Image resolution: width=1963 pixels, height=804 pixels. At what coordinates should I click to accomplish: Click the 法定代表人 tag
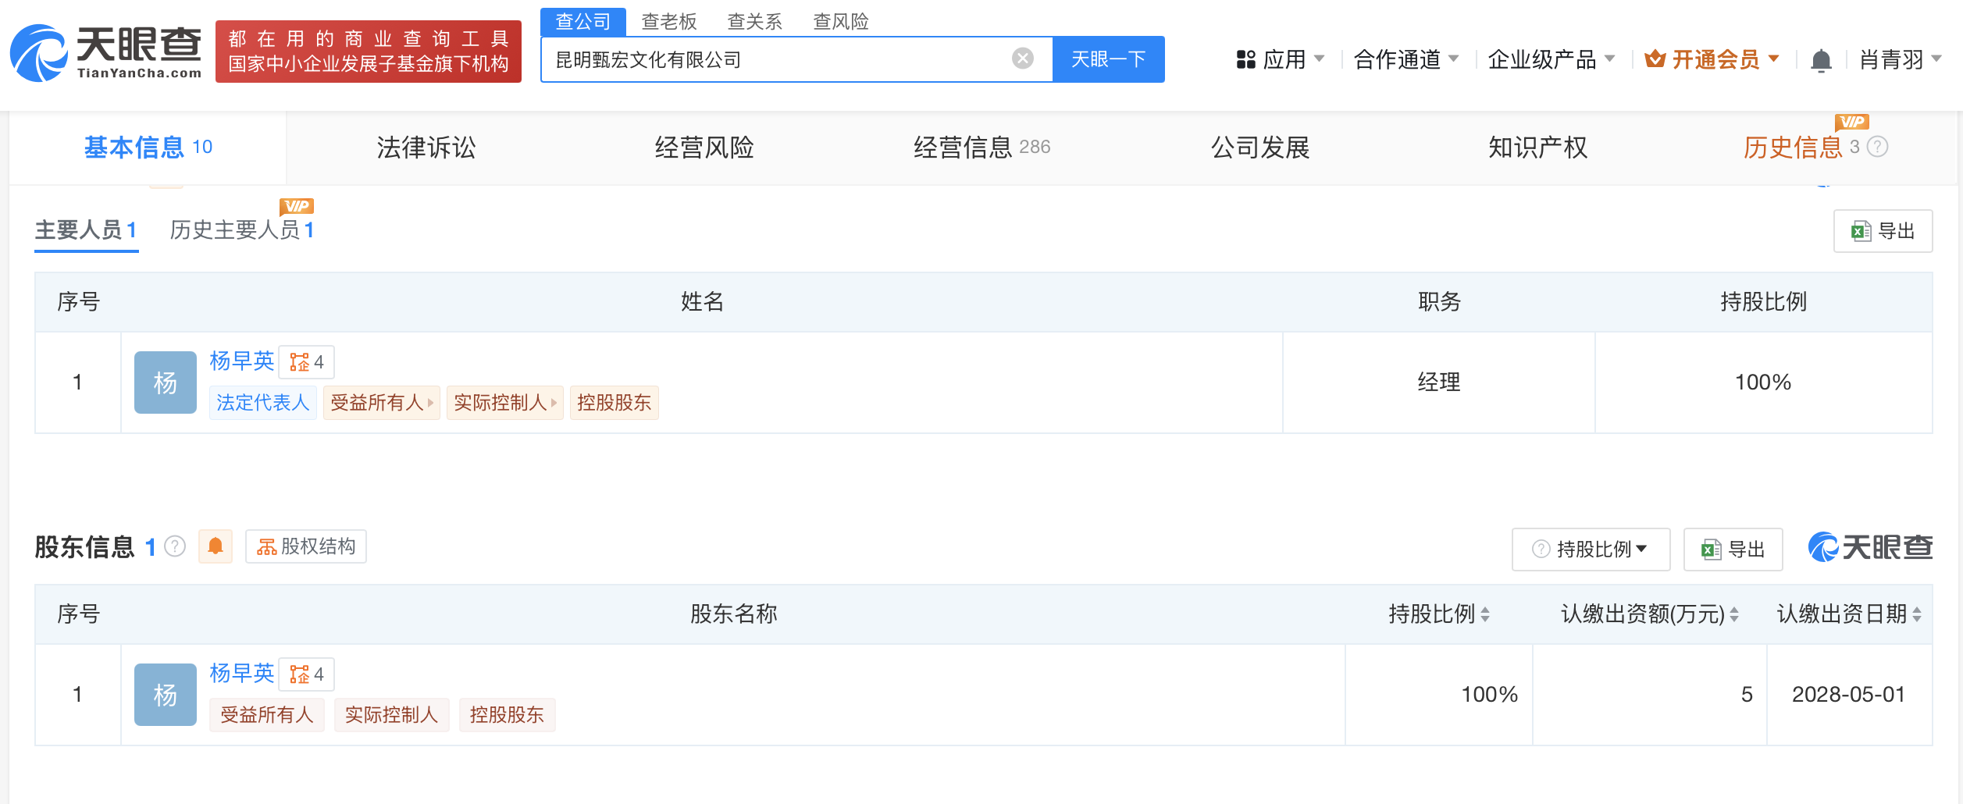coord(263,403)
